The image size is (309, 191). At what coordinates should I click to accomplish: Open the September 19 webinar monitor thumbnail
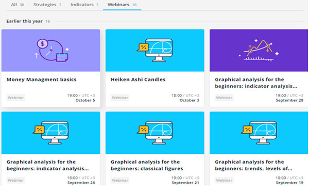(259, 133)
